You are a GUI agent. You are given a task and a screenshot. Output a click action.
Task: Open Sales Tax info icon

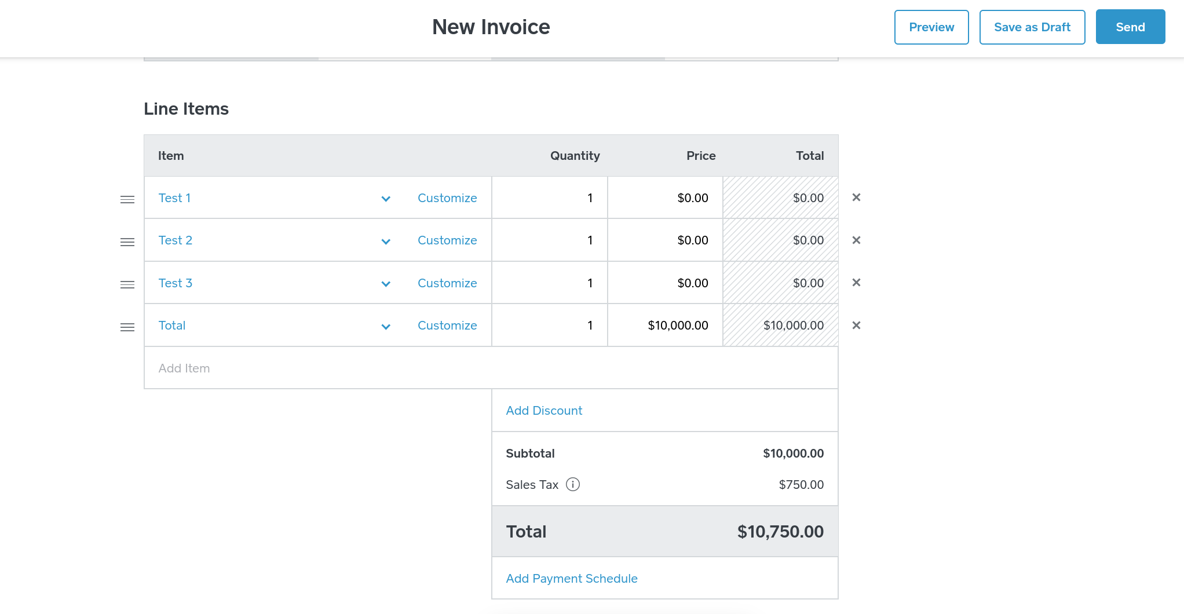573,484
